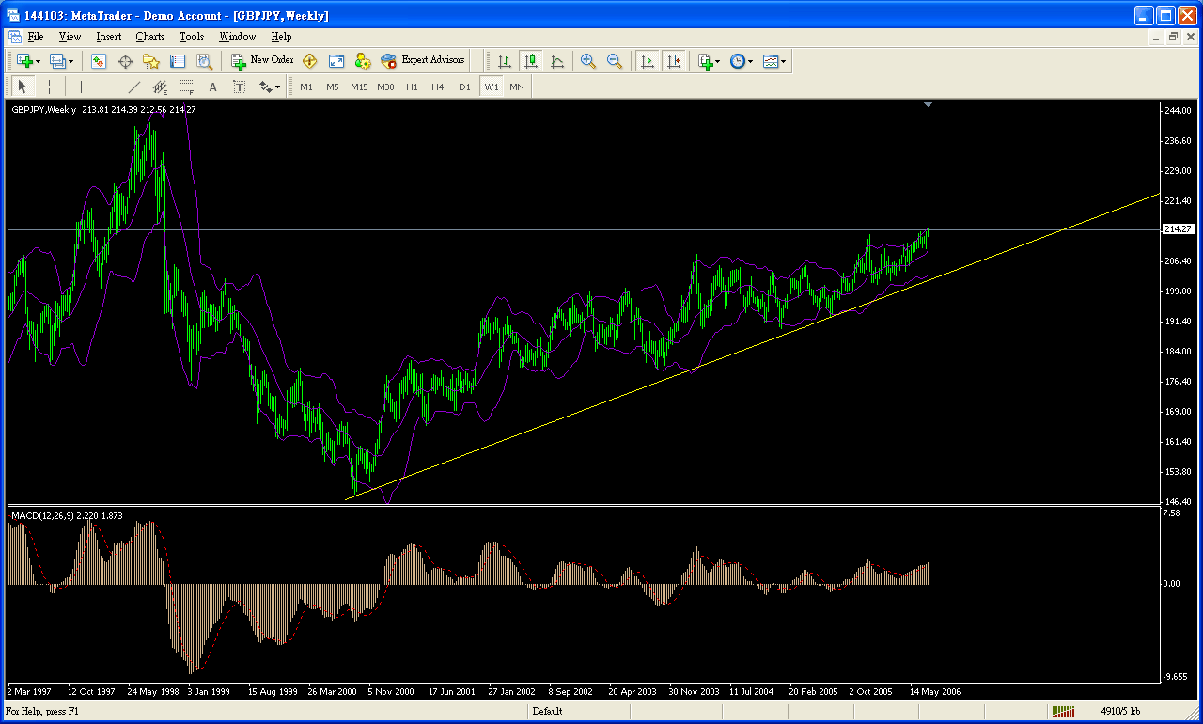Switch to H4 timeframe
The image size is (1203, 724).
(x=438, y=87)
